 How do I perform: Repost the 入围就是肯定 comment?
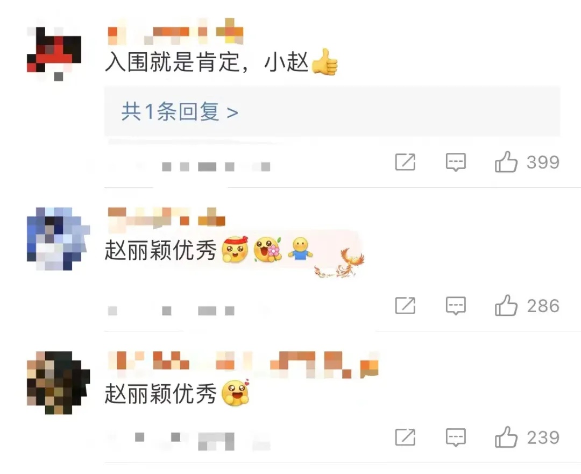coord(406,161)
